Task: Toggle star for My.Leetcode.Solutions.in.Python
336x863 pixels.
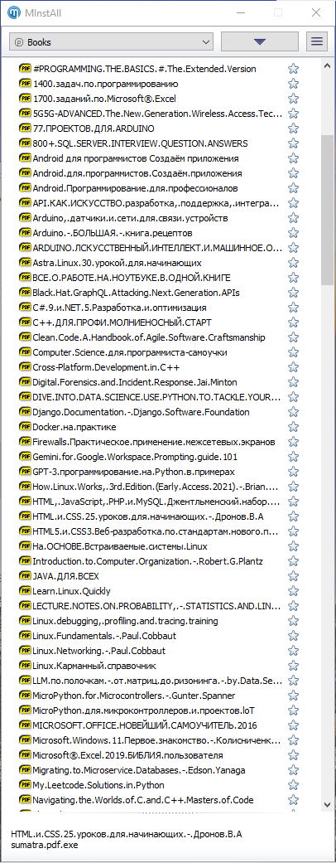Action: (x=293, y=784)
